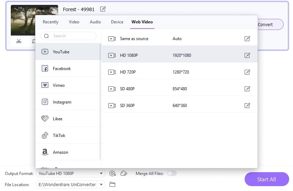Edit settings for Same as source preset
Viewport: 293px width, 191px height.
pyautogui.click(x=247, y=39)
